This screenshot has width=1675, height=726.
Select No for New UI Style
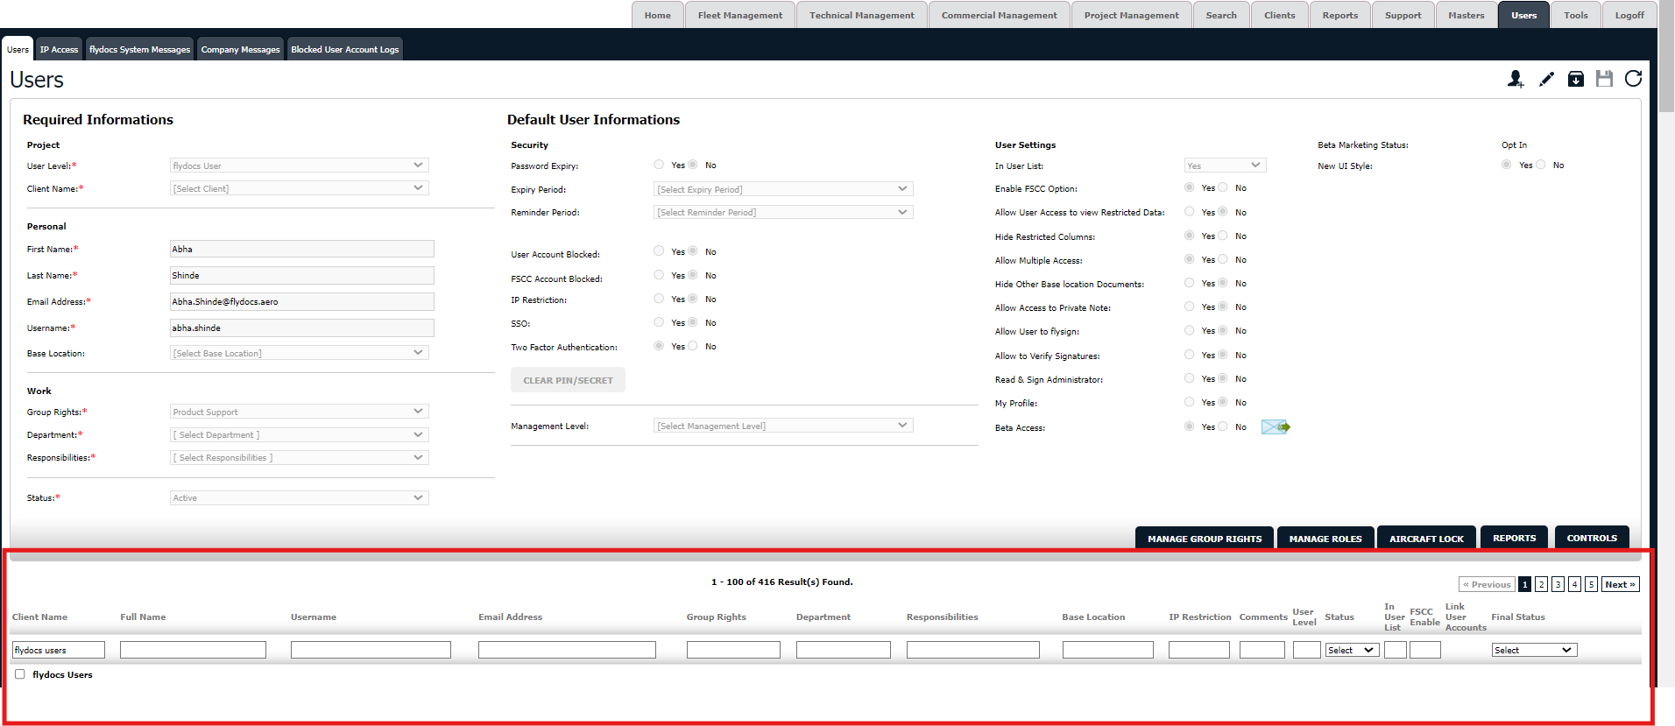[x=1541, y=165]
